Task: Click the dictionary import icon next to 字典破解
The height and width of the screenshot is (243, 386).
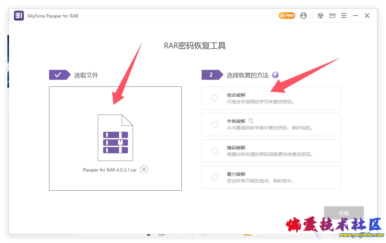Action: pyautogui.click(x=251, y=121)
